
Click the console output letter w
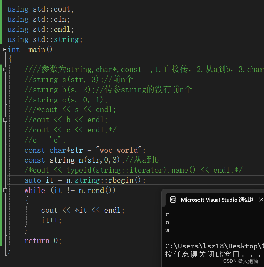coord(167,231)
